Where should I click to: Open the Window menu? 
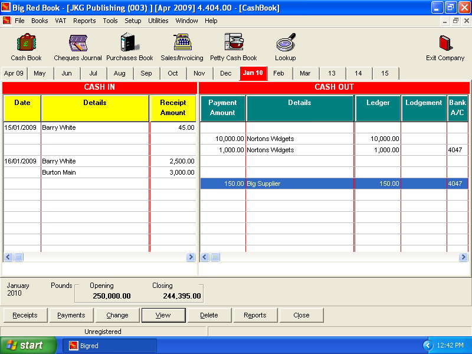pos(187,21)
